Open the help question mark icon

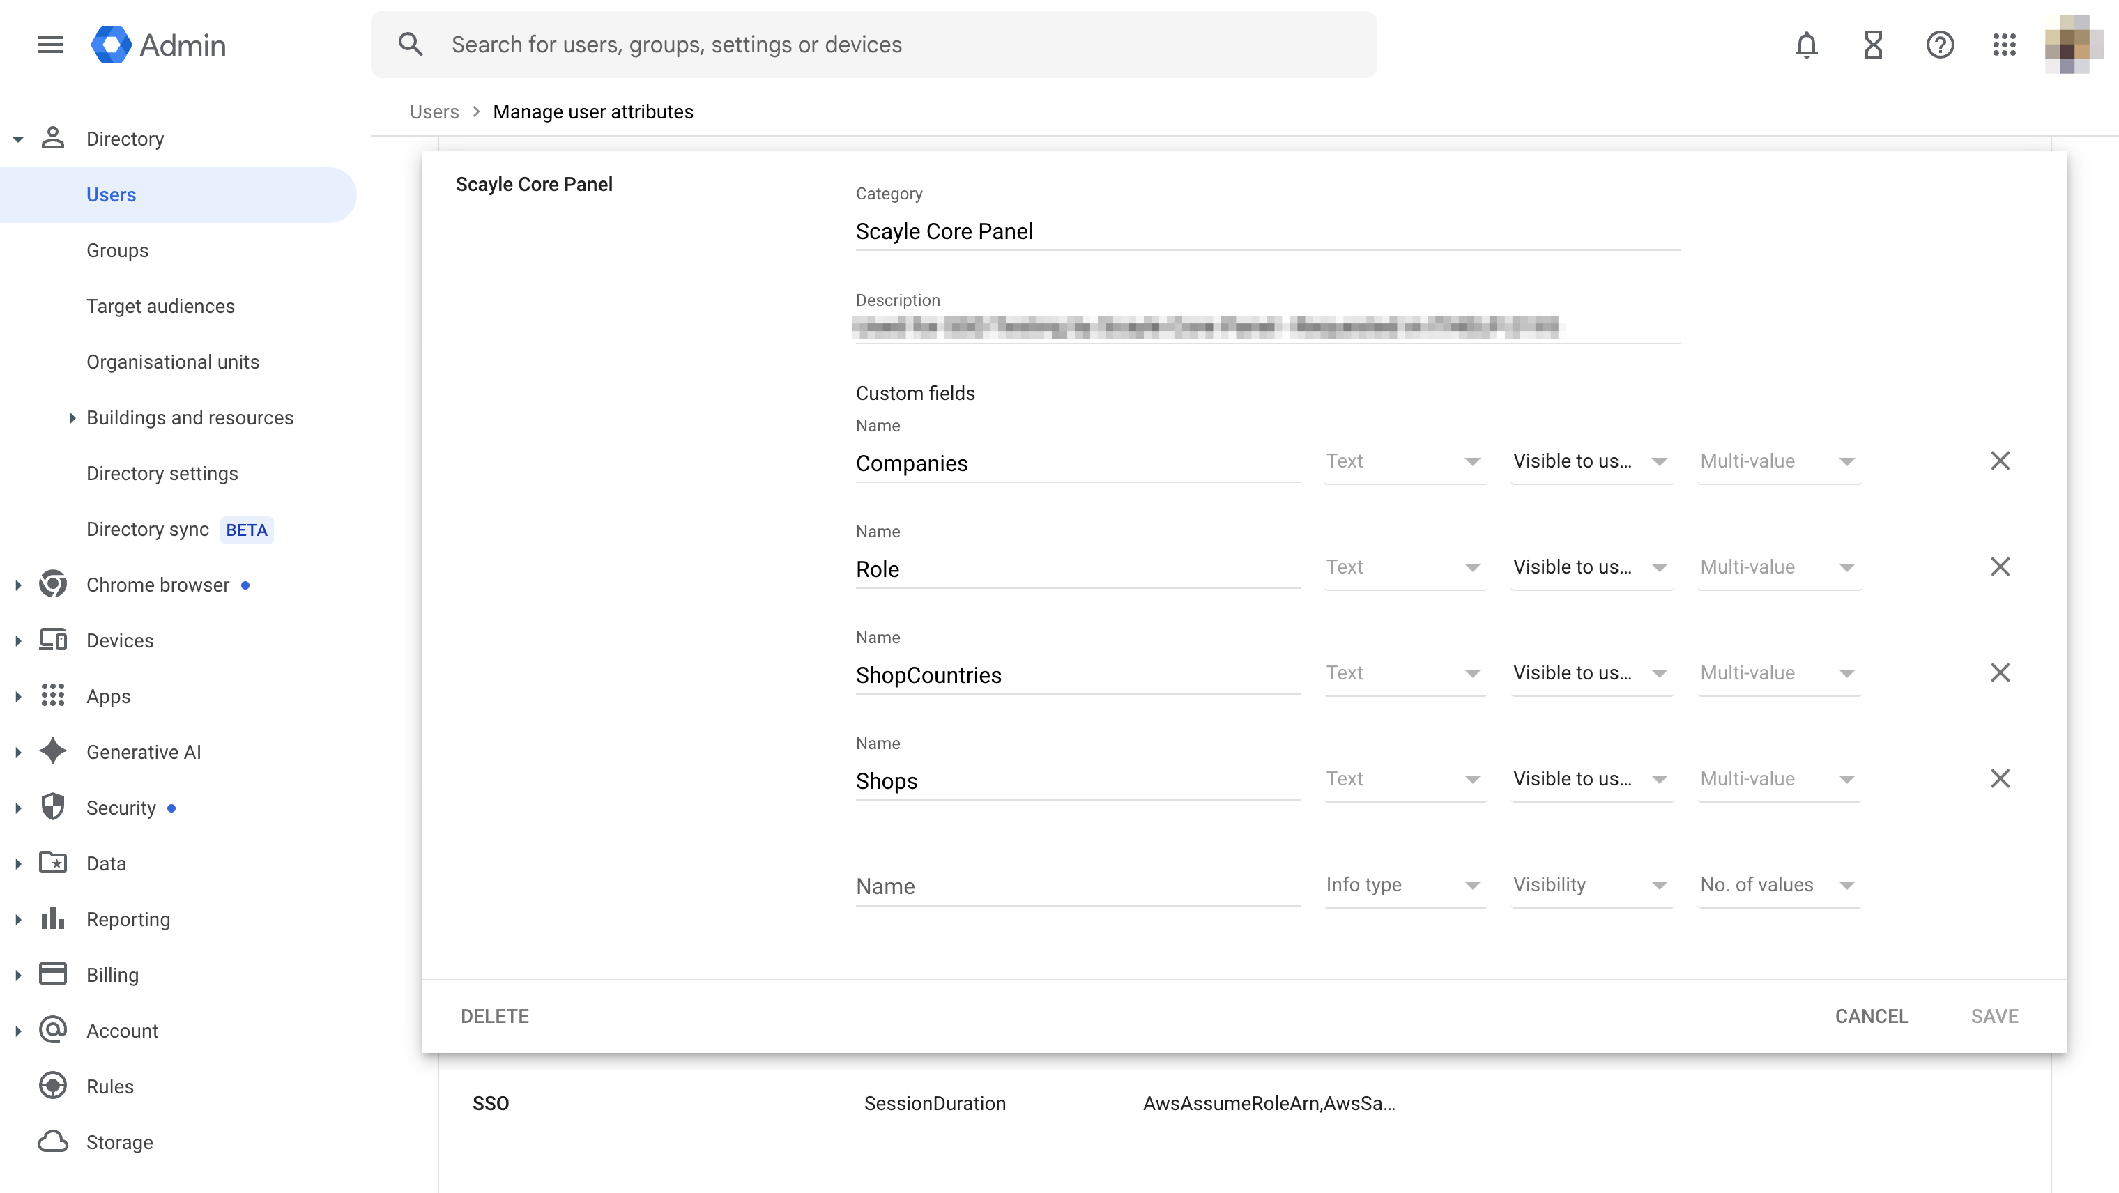(1940, 45)
